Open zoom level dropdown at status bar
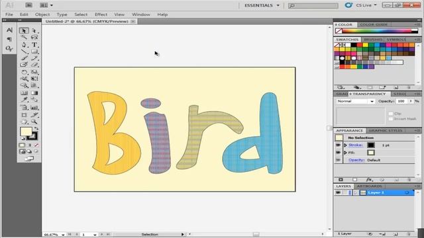This screenshot has width=424, height=238. pos(63,235)
